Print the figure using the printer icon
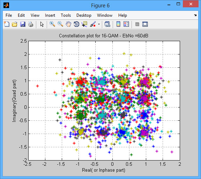 click(x=31, y=24)
